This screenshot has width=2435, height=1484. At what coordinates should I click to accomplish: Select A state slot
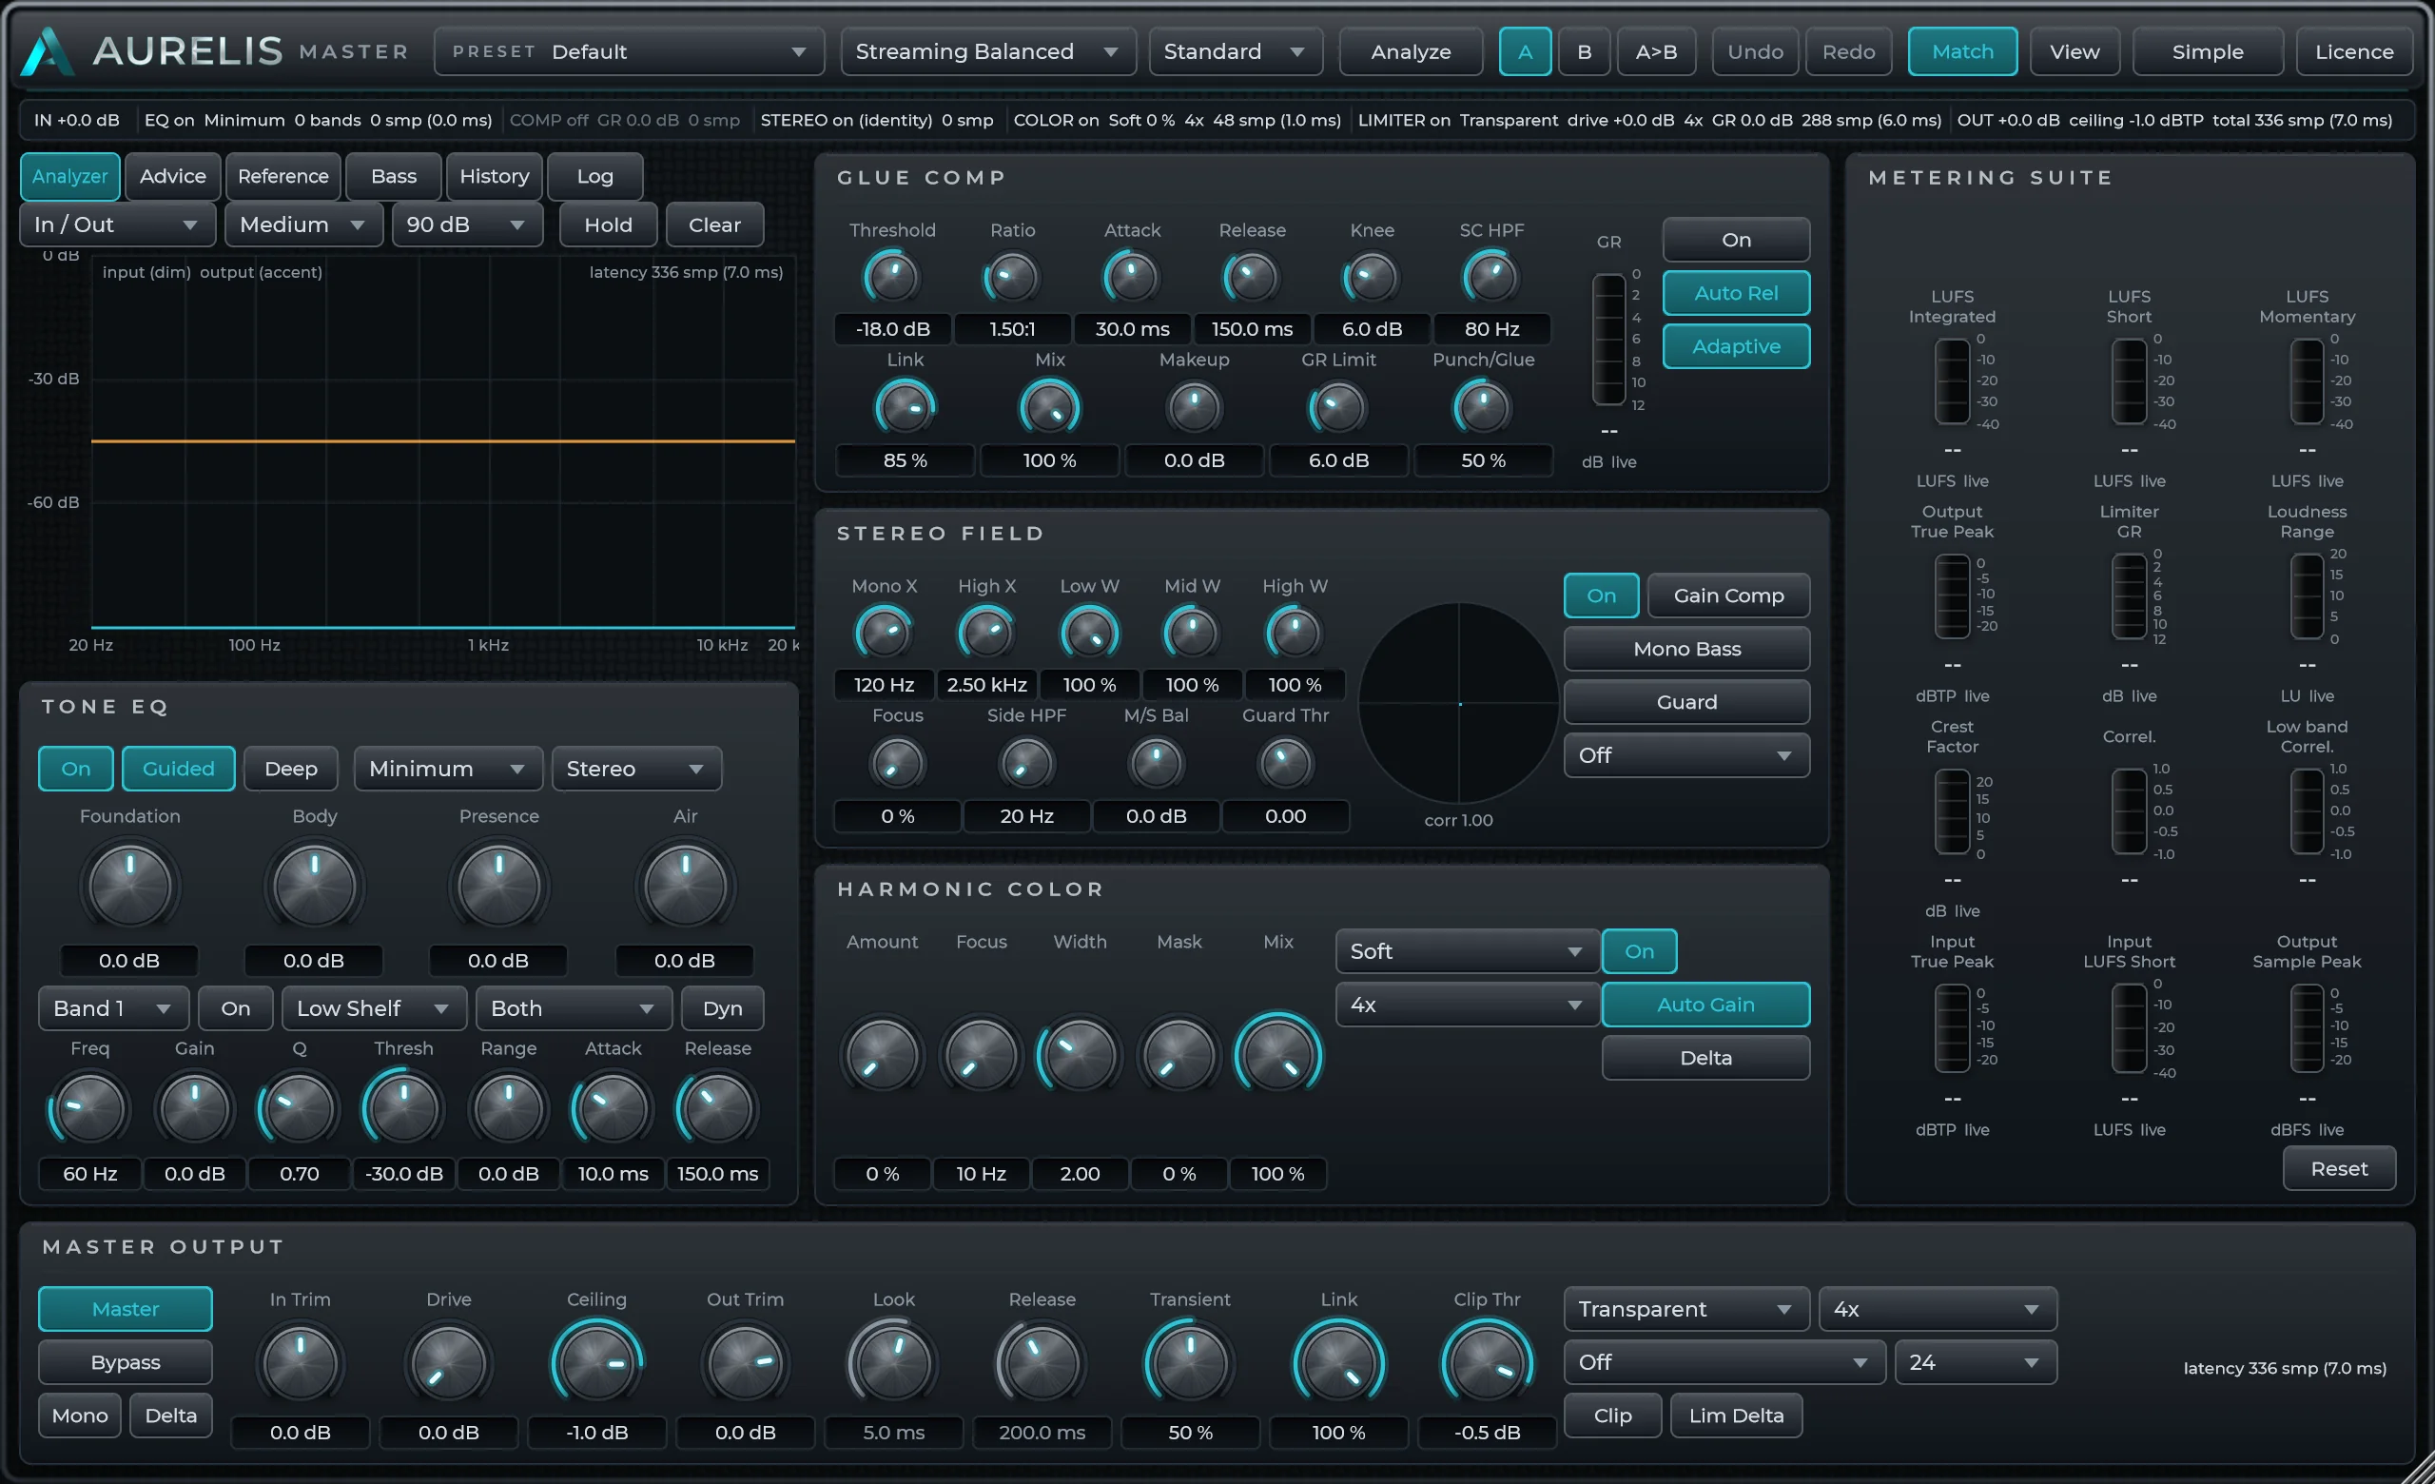coord(1524,51)
